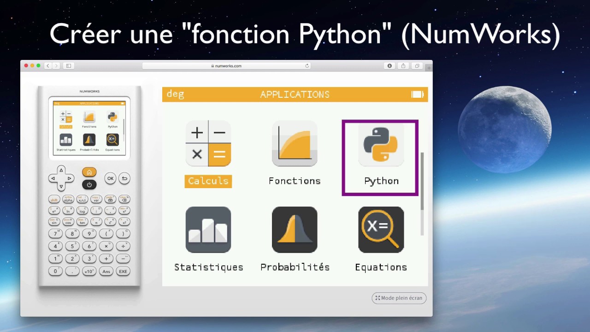Add a new Safari tab with the plus icon

[x=429, y=68]
